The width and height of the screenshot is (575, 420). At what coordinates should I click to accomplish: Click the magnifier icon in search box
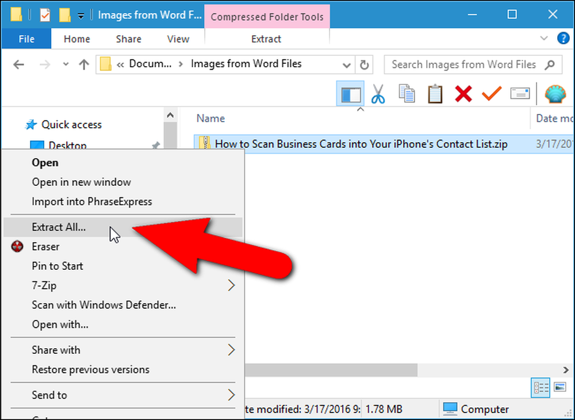[549, 65]
